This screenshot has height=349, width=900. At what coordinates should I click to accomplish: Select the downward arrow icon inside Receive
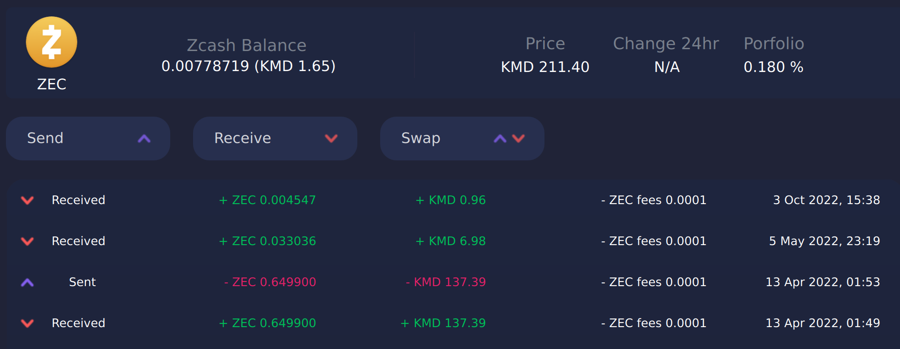coord(331,138)
